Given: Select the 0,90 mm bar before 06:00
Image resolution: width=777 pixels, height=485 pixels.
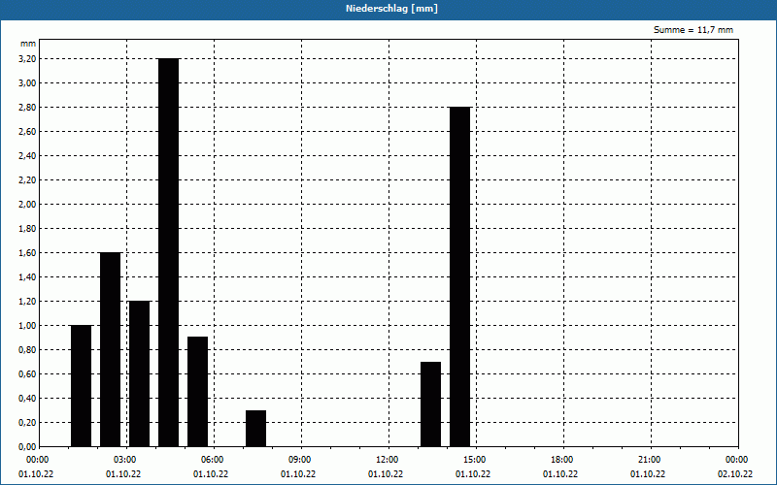Looking at the screenshot, I should coord(198,392).
